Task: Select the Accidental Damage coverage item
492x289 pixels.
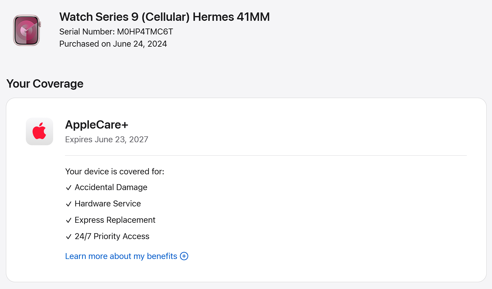Action: (111, 187)
